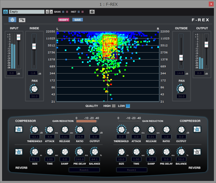Click left reverb TIME knob
Screen dimensions: 216x183
(50, 152)
